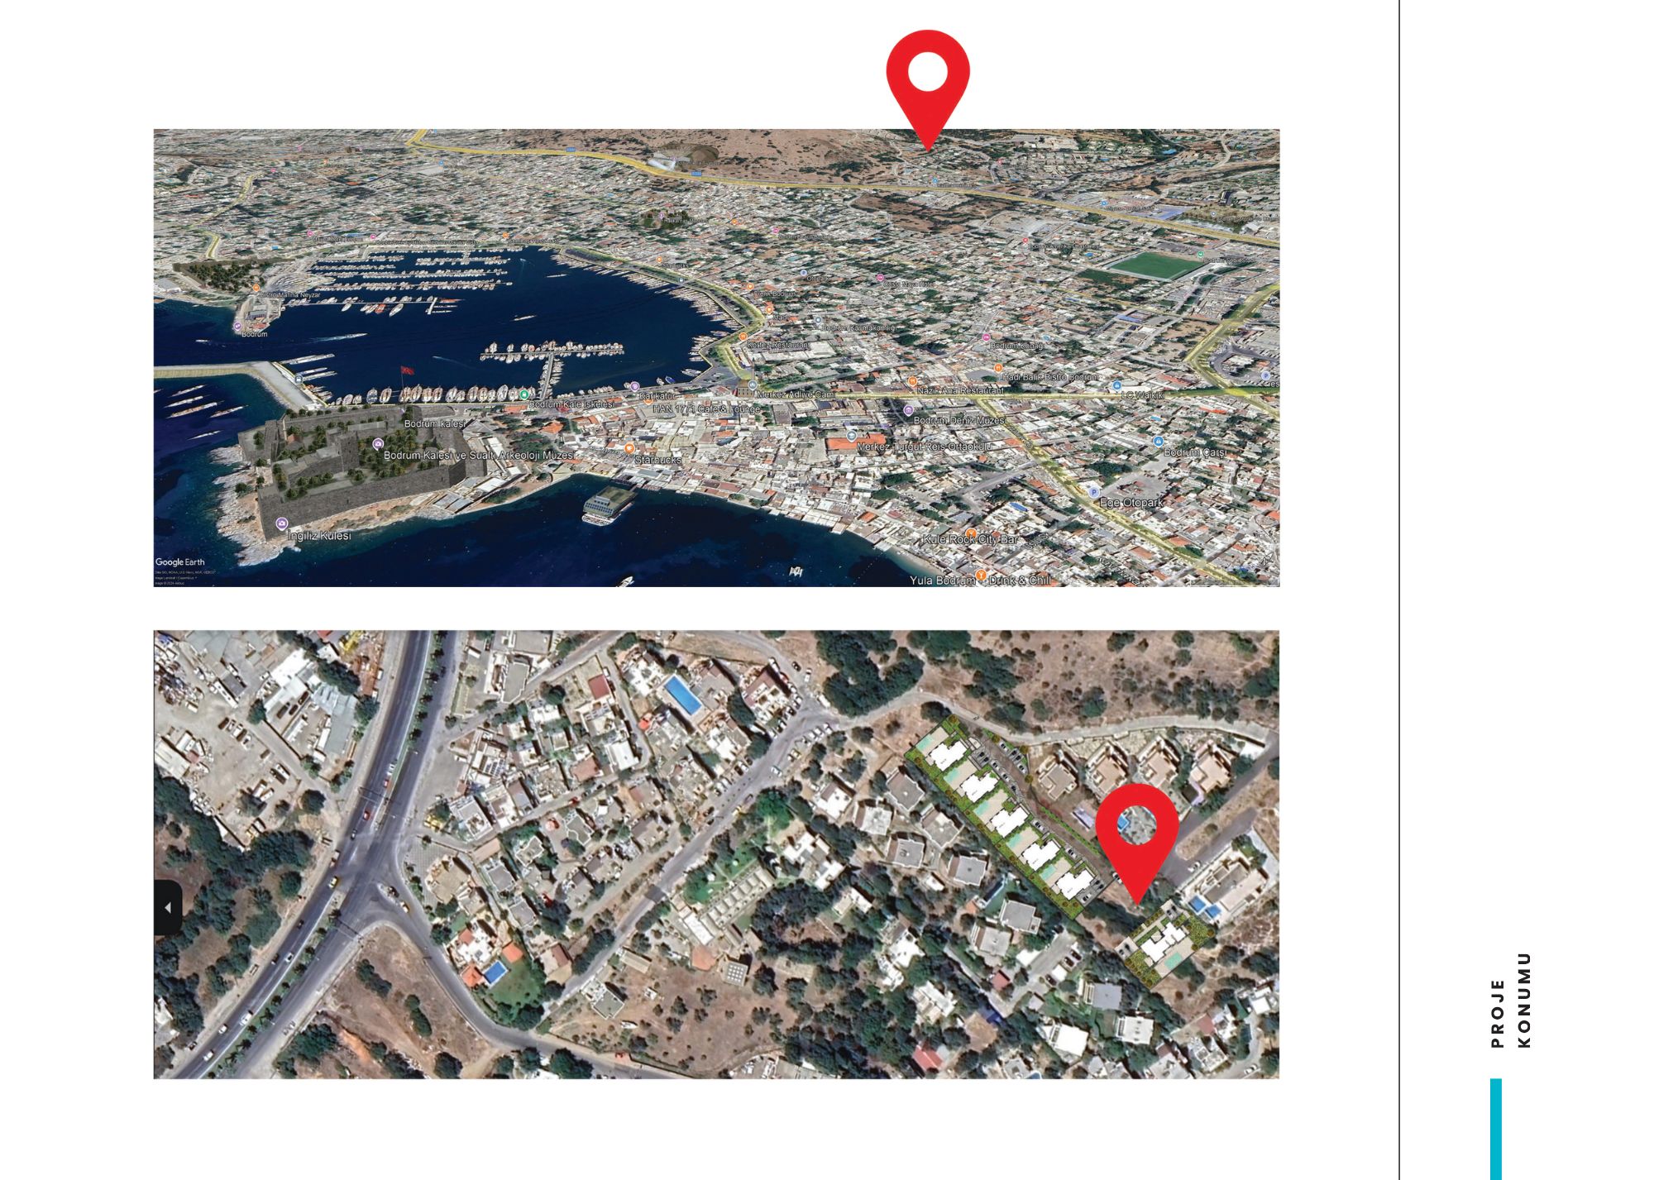1654x1180 pixels.
Task: Click the İngiliz Kulesi camera marker
Action: click(x=282, y=523)
